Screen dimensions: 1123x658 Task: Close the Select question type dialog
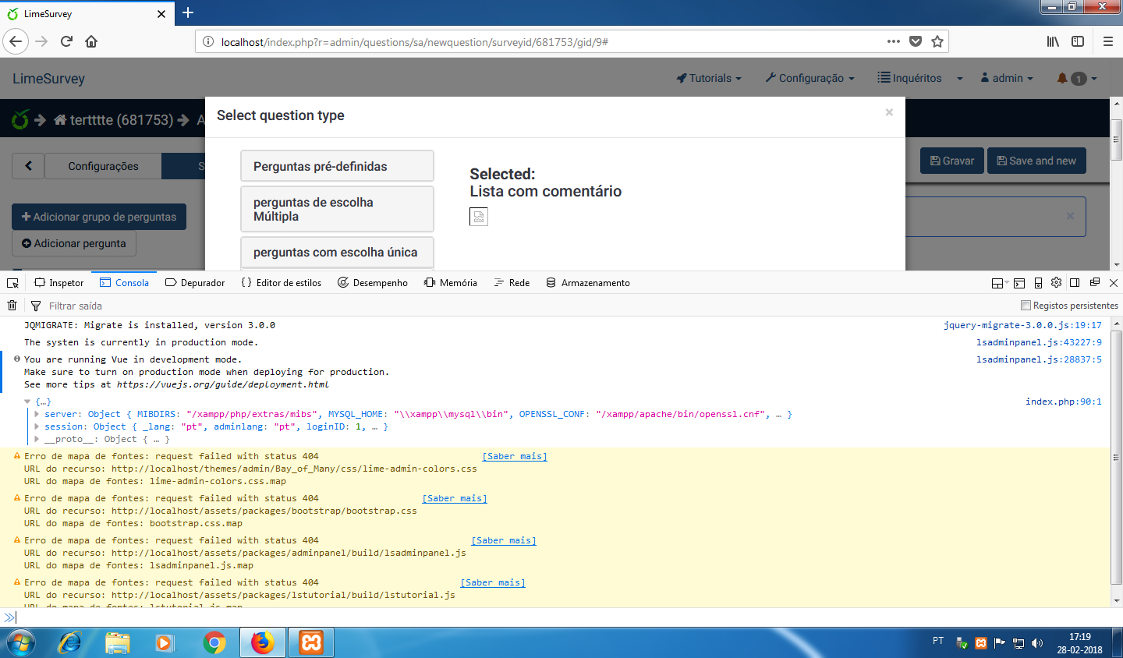click(889, 113)
